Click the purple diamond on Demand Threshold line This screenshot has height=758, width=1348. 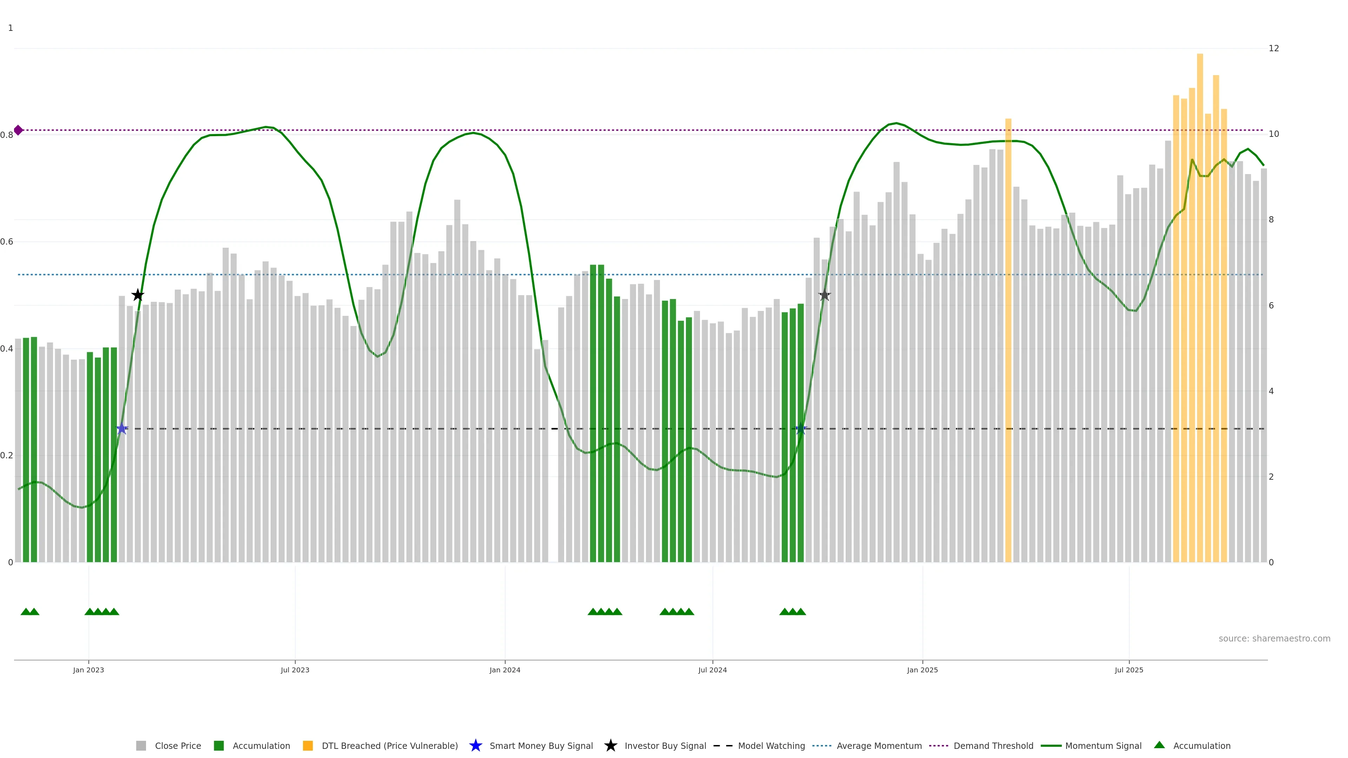tap(18, 130)
